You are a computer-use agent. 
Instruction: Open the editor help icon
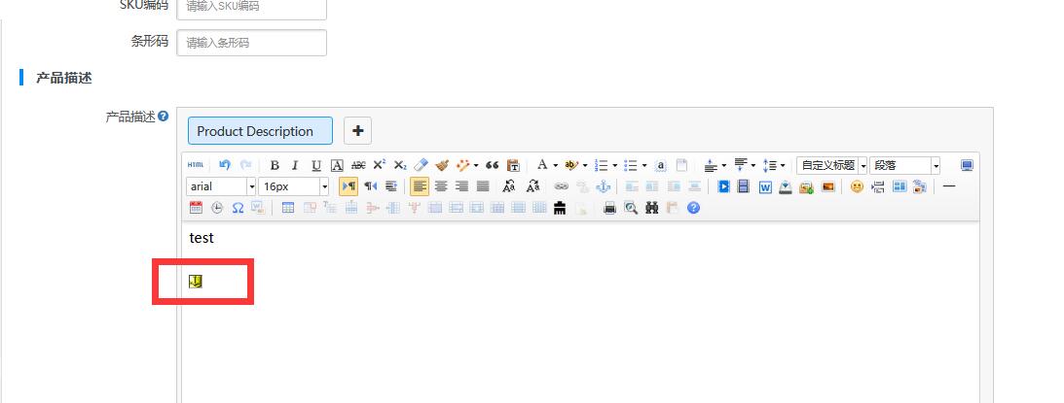coord(694,208)
